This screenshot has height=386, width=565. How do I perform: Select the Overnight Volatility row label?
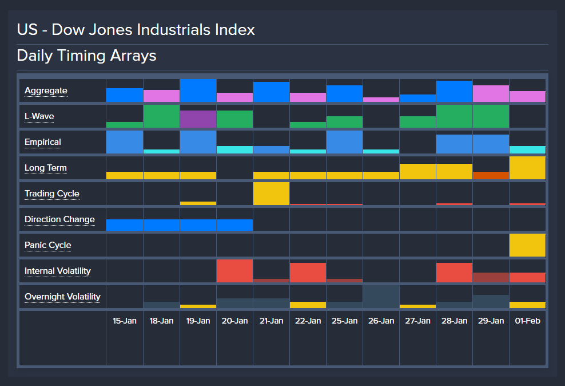tap(63, 297)
